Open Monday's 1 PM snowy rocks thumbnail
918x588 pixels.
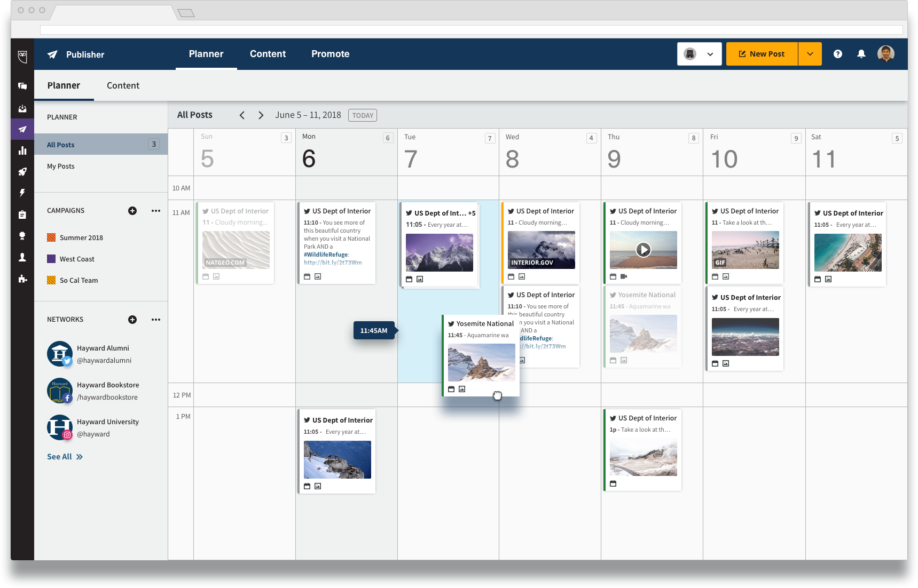coord(338,459)
